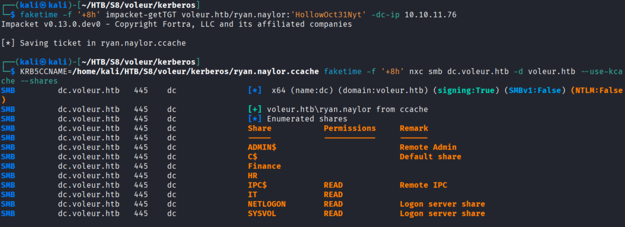Click the HR share entry
This screenshot has height=227, width=625.
click(x=252, y=175)
